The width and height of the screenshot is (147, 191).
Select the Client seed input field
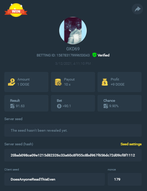click(55, 179)
